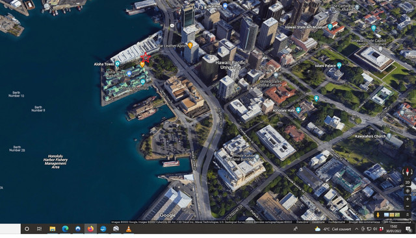The image size is (416, 238).
Task: Open Cortana circle in the taskbar
Action: tap(27, 229)
